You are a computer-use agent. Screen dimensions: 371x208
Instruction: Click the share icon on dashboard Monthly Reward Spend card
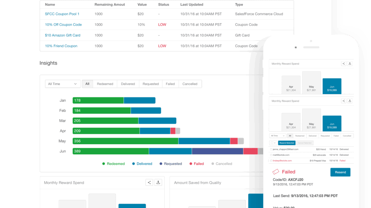click(149, 182)
